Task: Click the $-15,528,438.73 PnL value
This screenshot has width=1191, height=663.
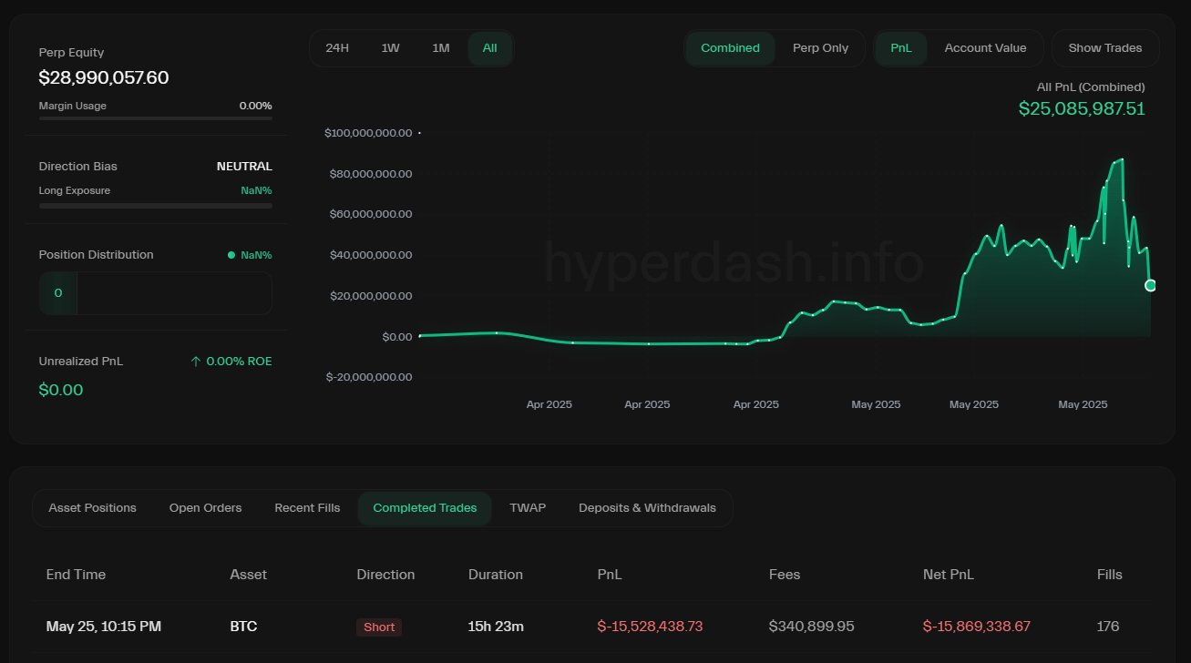Action: [x=650, y=627]
